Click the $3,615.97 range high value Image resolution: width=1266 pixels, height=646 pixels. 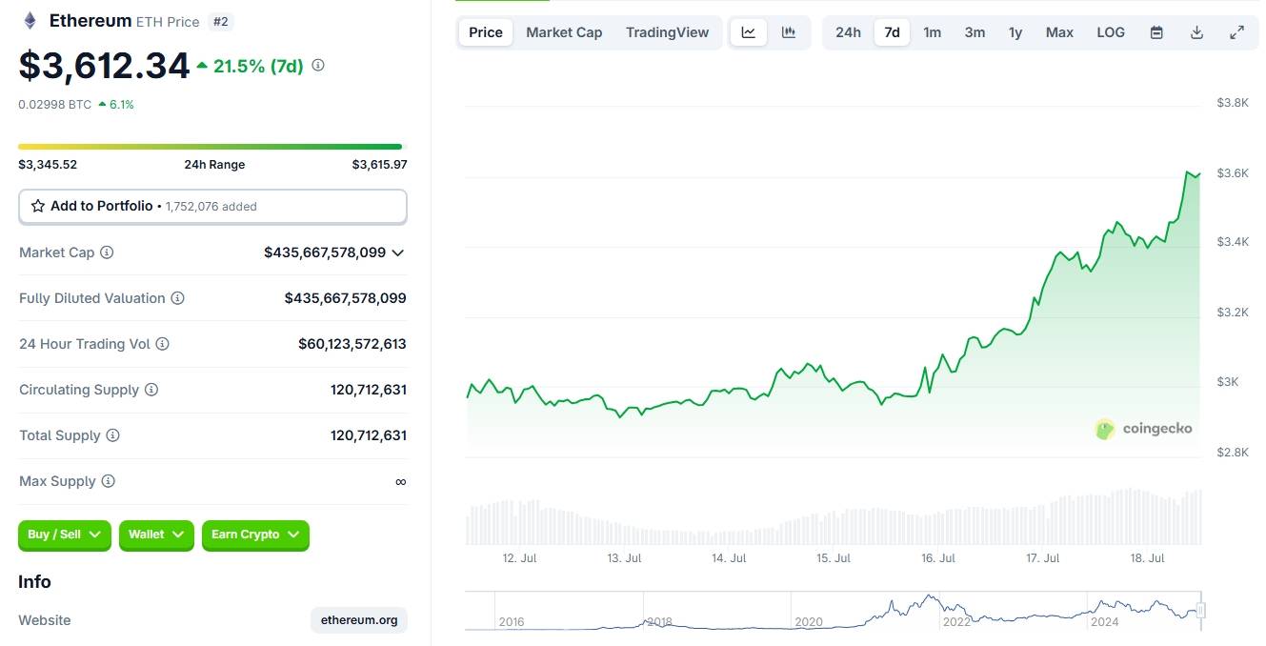(x=379, y=165)
